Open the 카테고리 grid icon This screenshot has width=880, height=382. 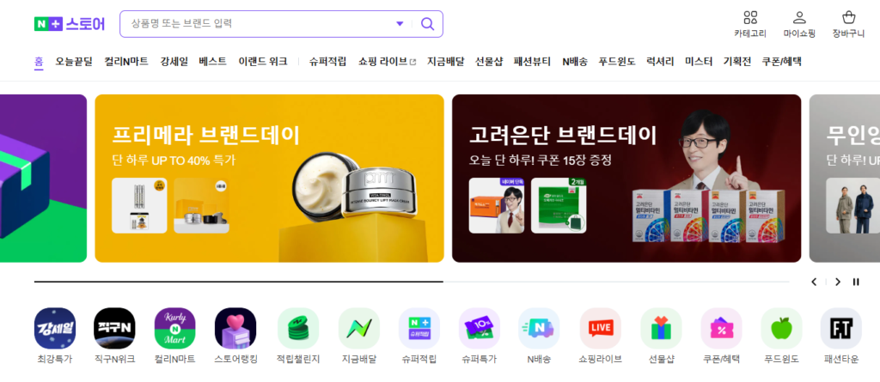click(x=750, y=18)
